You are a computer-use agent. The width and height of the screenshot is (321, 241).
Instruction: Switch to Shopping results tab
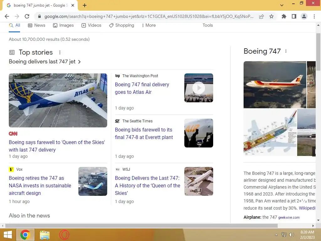(122, 25)
